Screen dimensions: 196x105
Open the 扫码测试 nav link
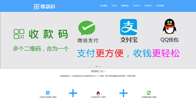[103, 6]
